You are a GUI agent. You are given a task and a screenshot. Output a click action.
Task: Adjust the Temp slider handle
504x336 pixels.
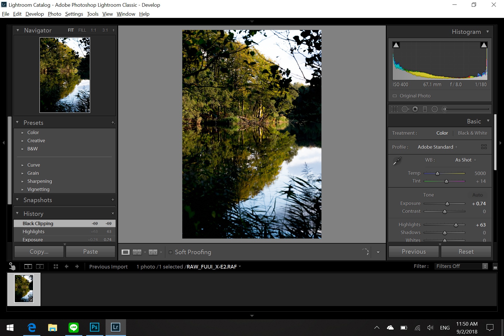coord(437,173)
